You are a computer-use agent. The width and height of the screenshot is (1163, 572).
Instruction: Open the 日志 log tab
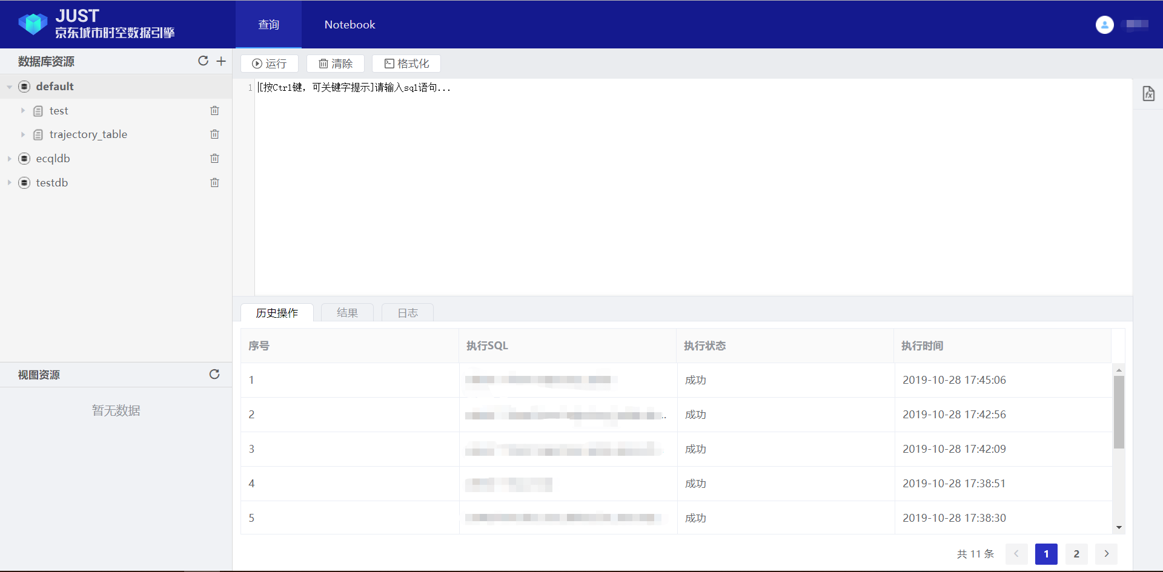tap(408, 313)
